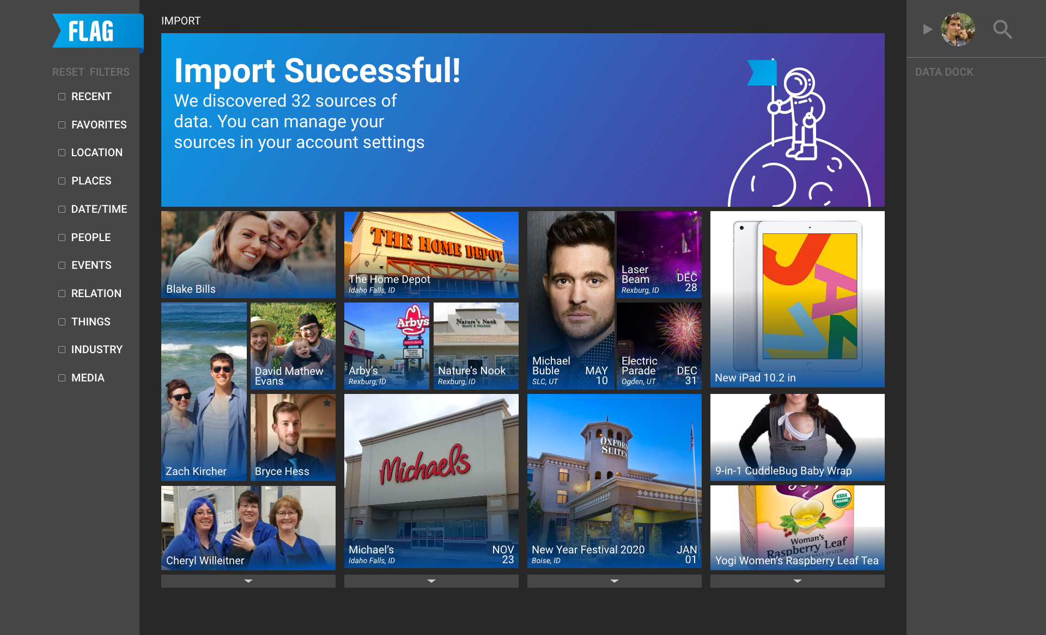This screenshot has width=1046, height=635.
Task: Open the Arby's Rexburg card
Action: [x=387, y=346]
